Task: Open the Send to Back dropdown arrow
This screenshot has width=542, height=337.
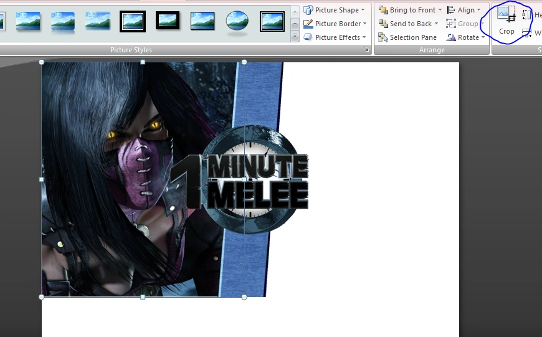Action: (x=437, y=24)
